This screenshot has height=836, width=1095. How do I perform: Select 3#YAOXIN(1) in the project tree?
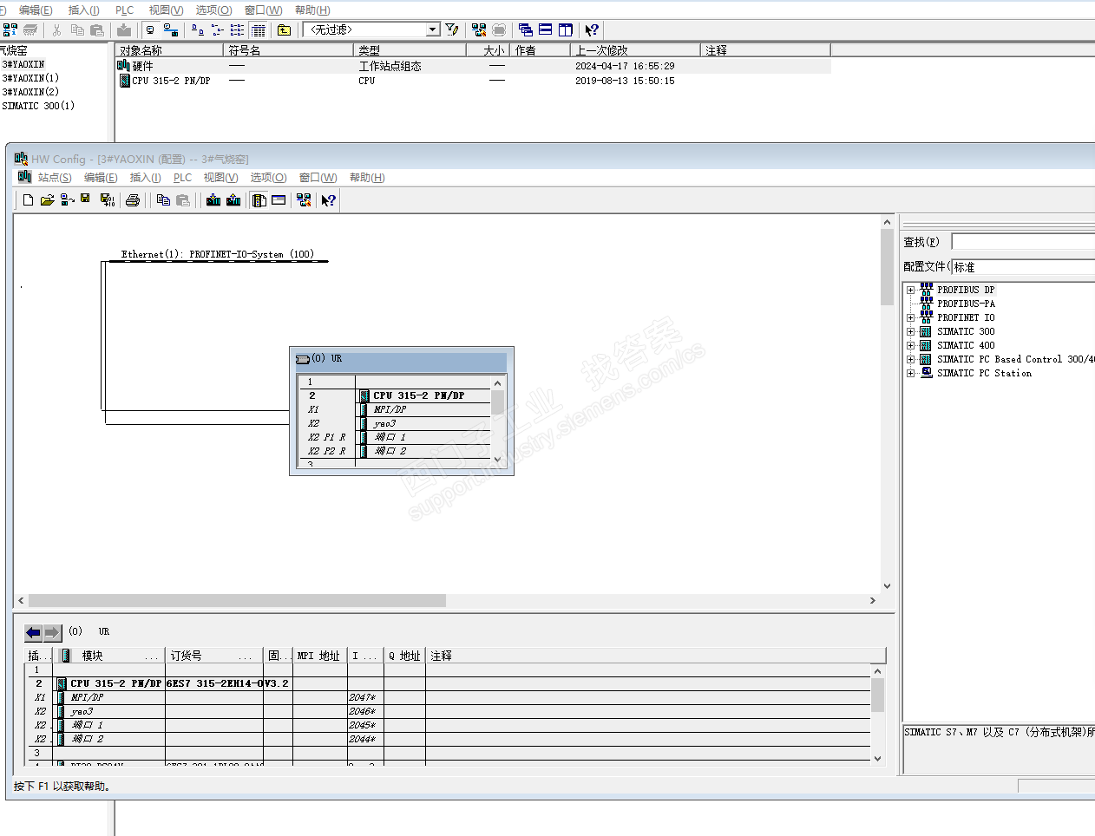(30, 78)
